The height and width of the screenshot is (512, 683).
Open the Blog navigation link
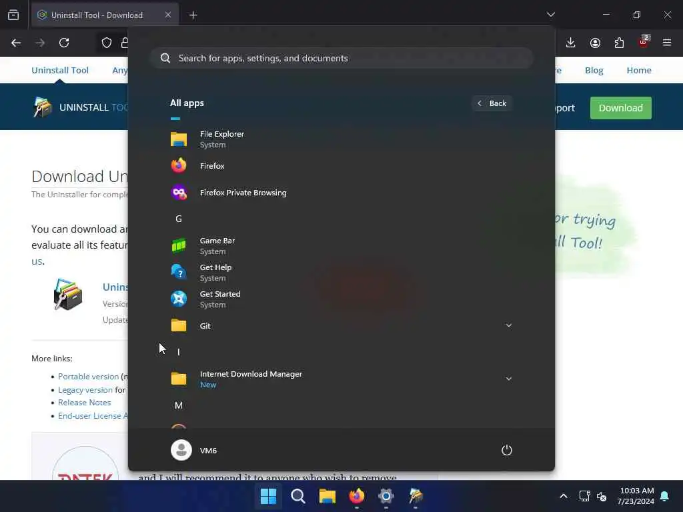click(594, 70)
